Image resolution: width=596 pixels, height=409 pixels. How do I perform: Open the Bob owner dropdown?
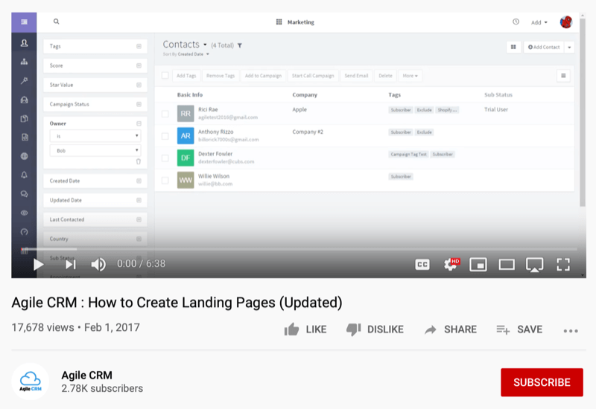pyautogui.click(x=95, y=151)
